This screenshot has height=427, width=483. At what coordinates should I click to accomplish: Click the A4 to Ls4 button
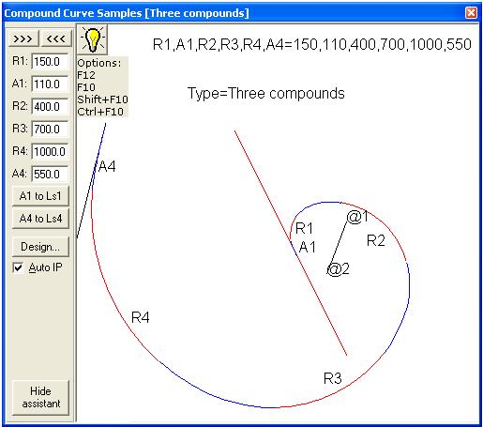pyautogui.click(x=40, y=219)
